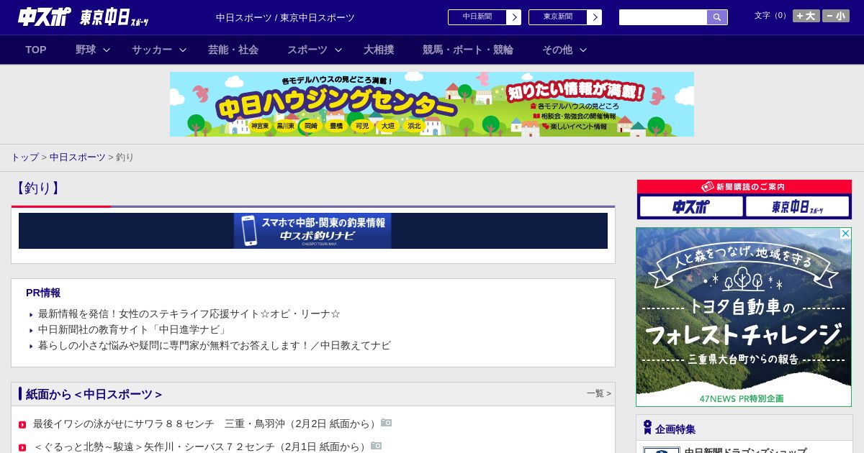Open the トヨタ自動車 フォレストチャレンジ ad

744,317
